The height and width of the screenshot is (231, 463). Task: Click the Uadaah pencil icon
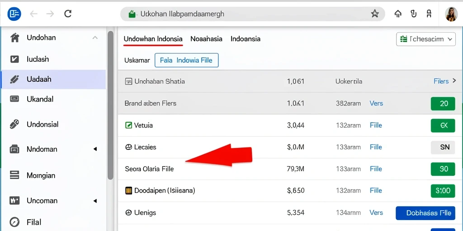14,79
